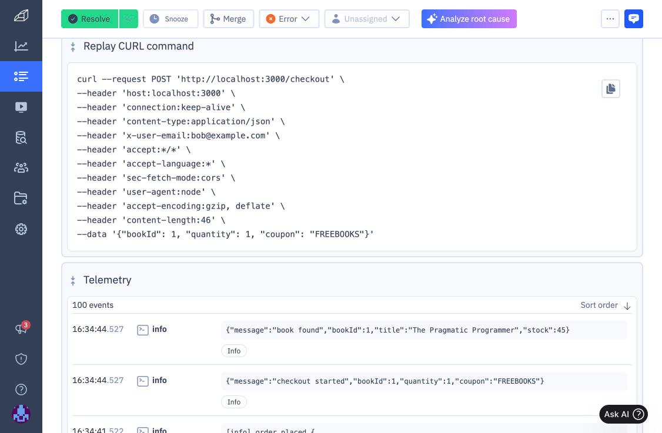The image size is (662, 433).
Task: Open the security shield icon in sidebar
Action: tap(21, 359)
